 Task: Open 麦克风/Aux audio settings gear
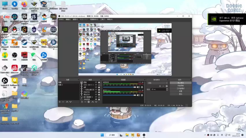[x=142, y=95]
